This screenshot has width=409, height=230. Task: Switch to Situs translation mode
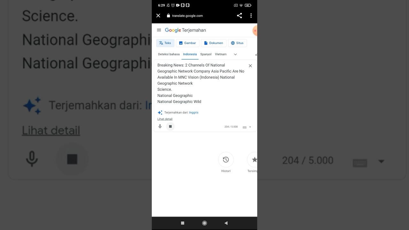237,43
